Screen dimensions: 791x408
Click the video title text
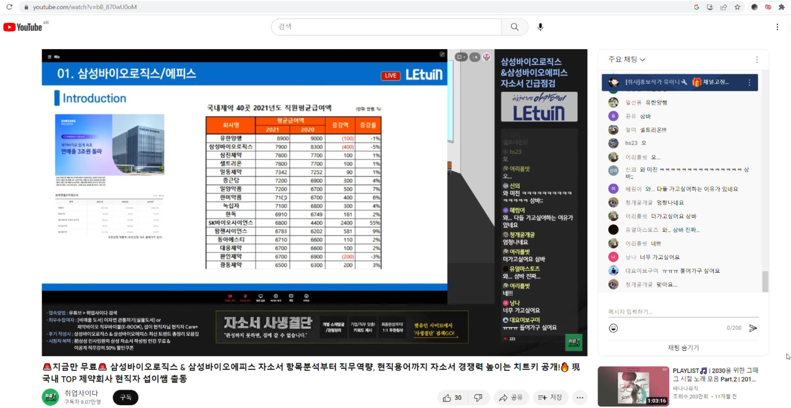point(311,373)
